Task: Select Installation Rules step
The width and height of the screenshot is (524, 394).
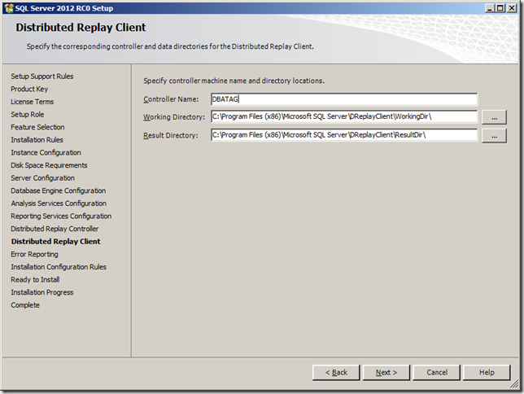Action: click(x=37, y=140)
